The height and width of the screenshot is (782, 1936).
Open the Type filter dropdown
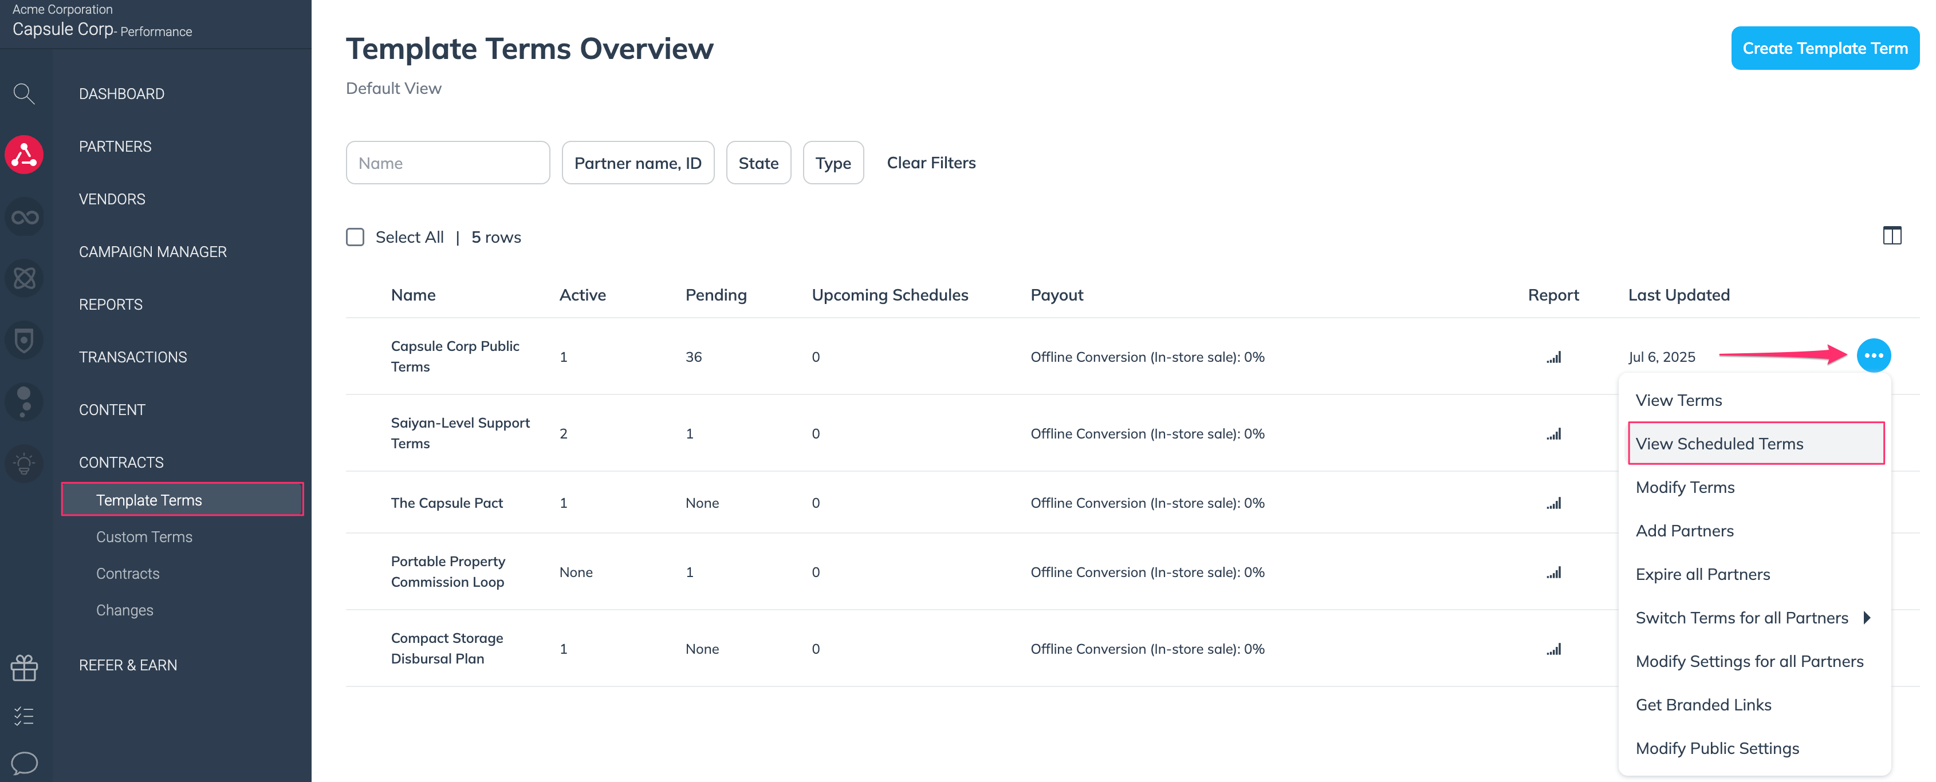pos(833,163)
